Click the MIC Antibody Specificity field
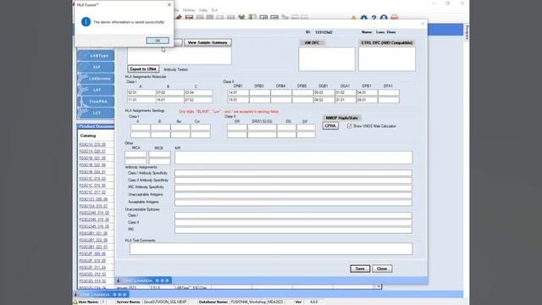Viewport: 542px width, 305px height. 294,187
